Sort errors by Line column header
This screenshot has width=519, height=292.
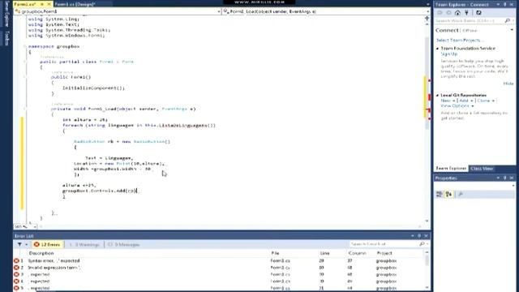click(x=324, y=253)
